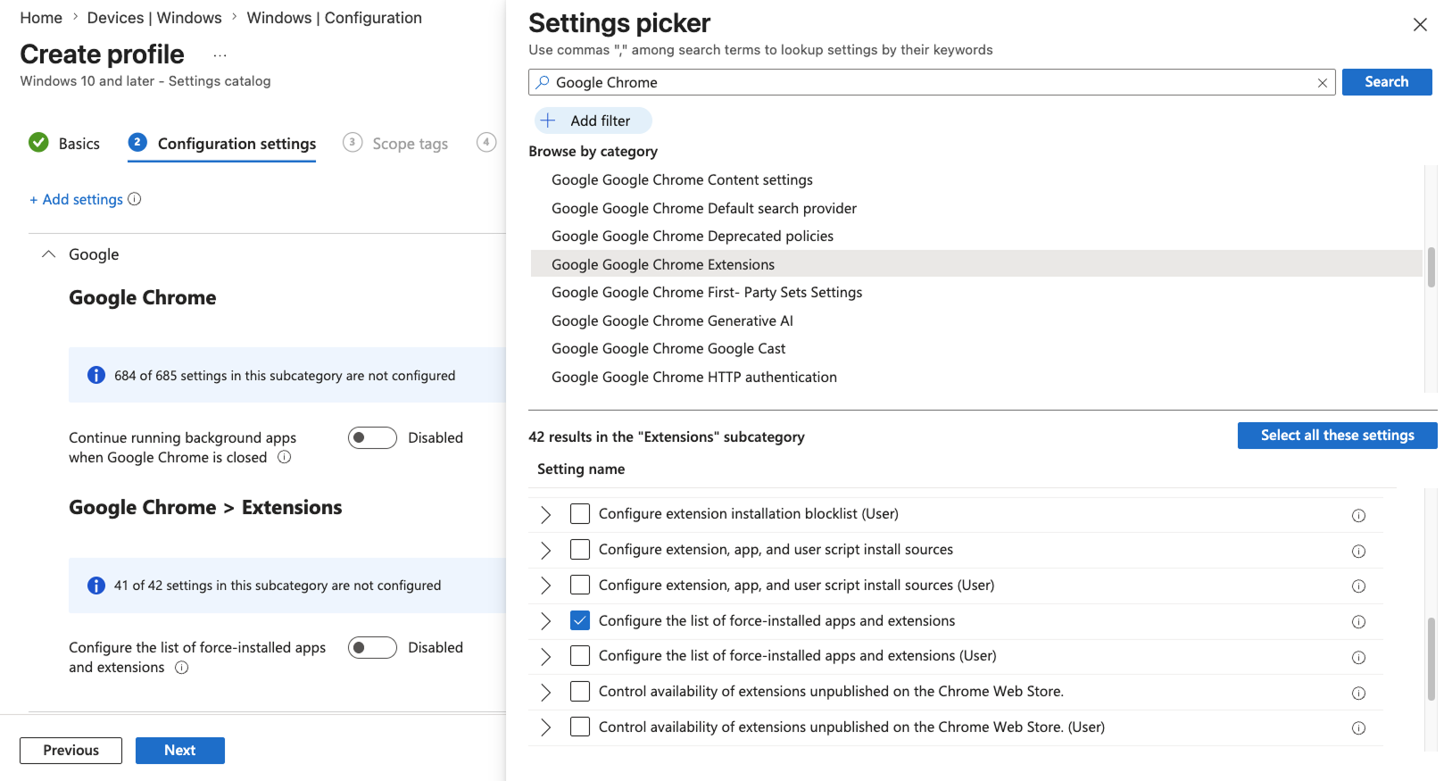1452x781 pixels.
Task: Click the magnifier icon in search box
Action: [x=543, y=82]
